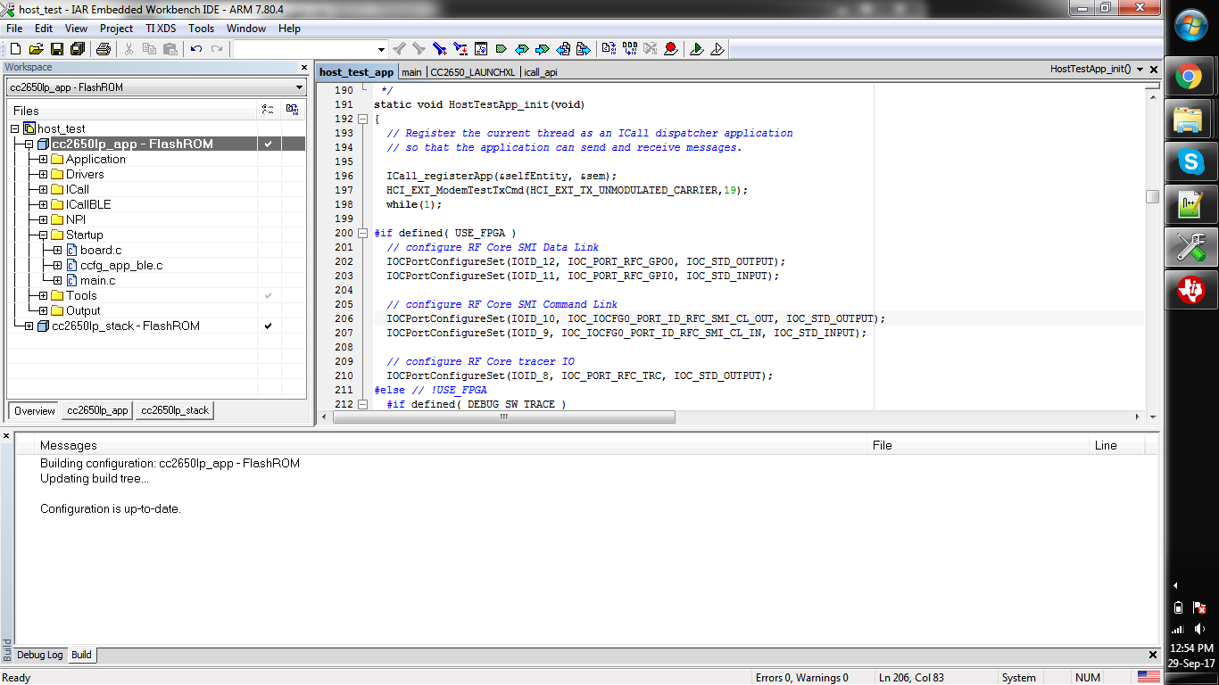This screenshot has width=1219, height=685.
Task: Create a new document with the New icon
Action: 15,49
